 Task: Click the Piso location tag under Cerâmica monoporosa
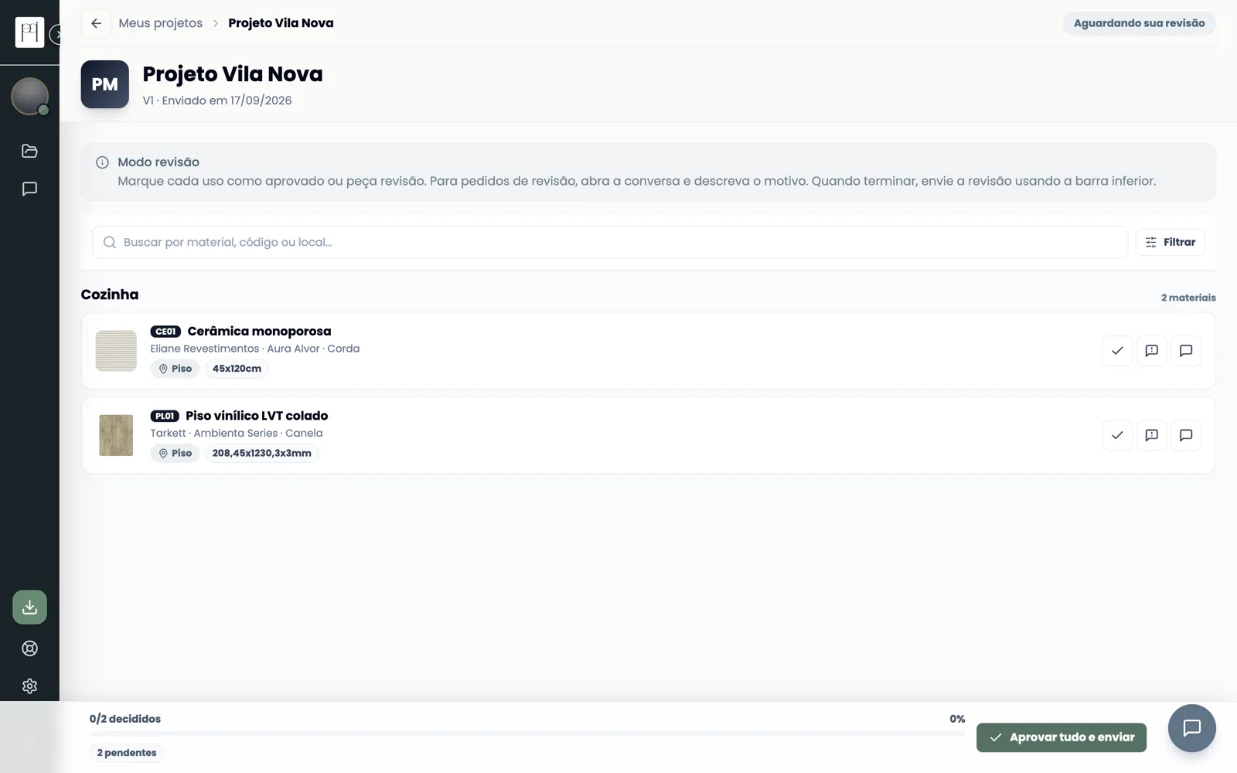[x=175, y=369]
